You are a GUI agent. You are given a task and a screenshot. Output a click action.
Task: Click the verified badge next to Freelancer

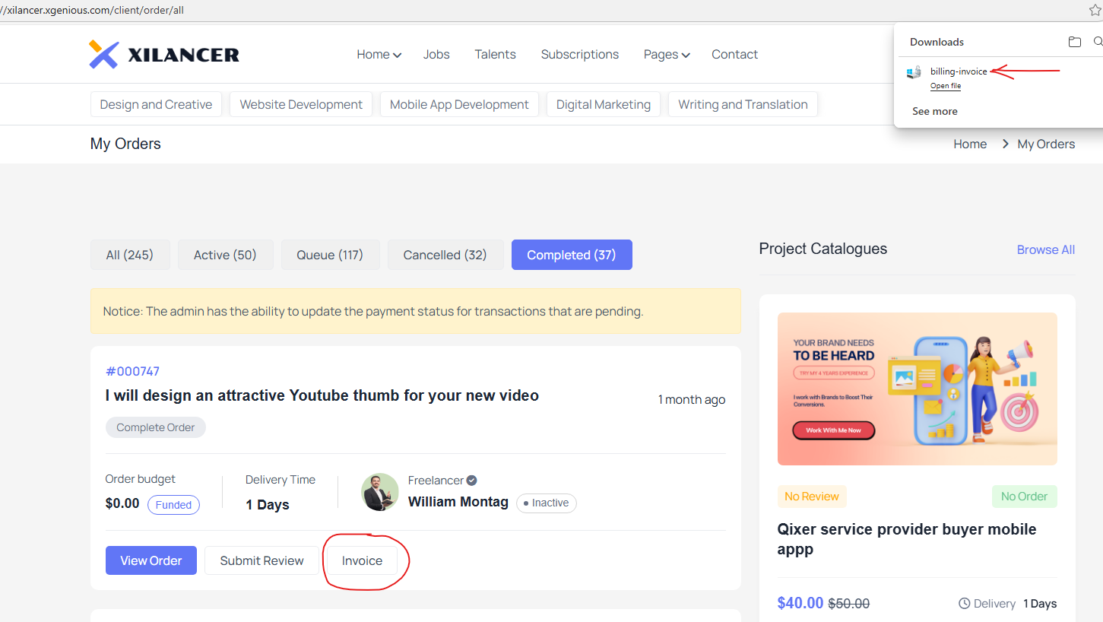click(x=471, y=481)
